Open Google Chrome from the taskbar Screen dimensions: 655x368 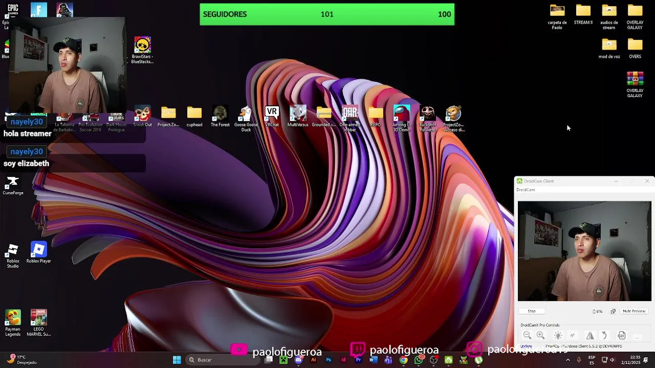403,360
